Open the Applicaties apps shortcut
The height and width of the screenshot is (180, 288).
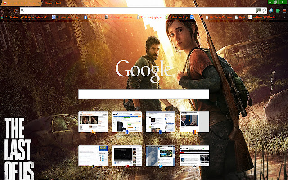[x=10, y=18]
